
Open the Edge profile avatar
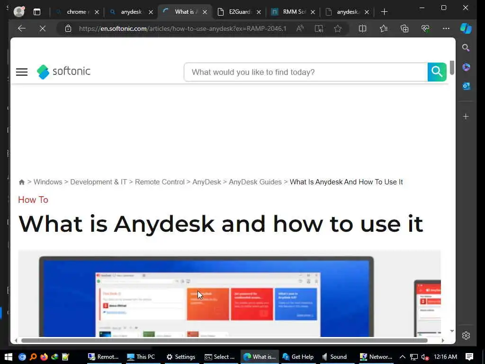point(19,12)
